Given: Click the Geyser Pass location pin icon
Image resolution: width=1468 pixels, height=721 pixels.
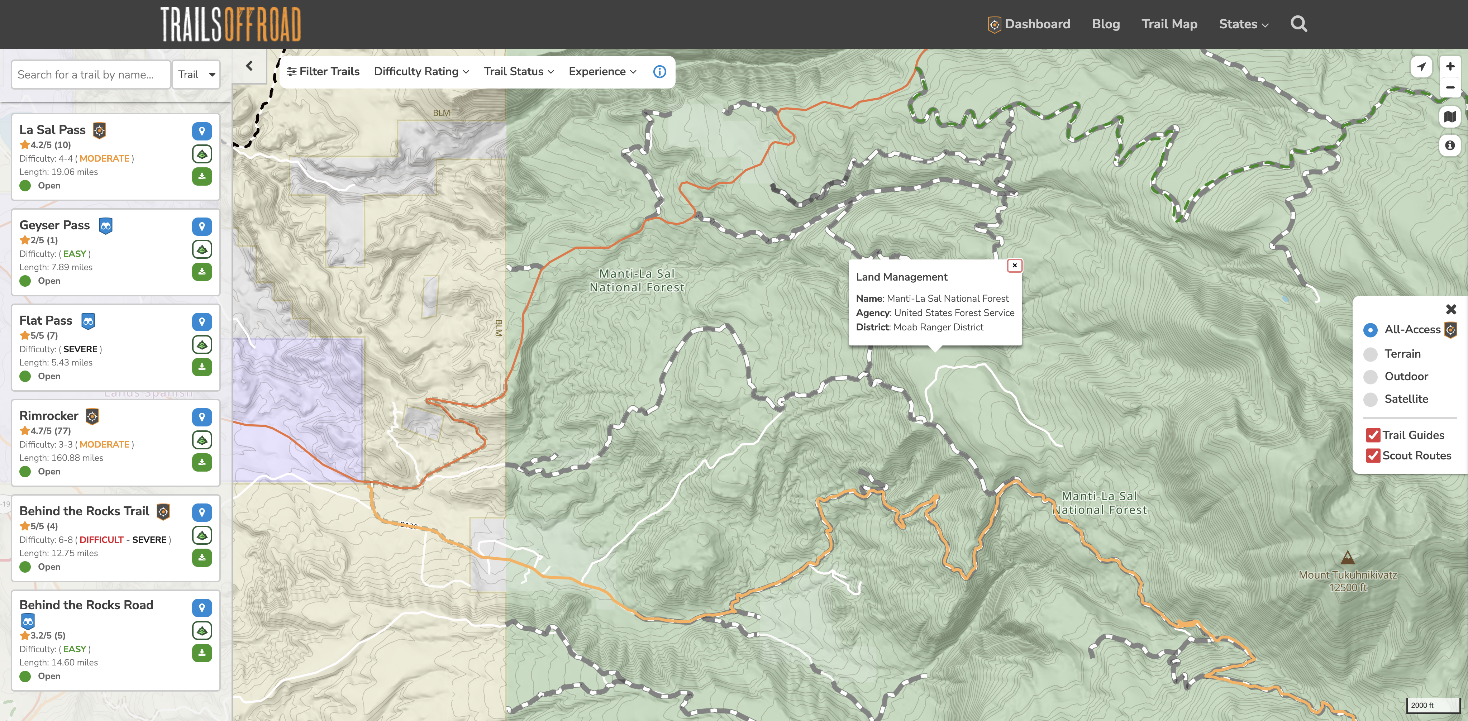Looking at the screenshot, I should click(202, 226).
